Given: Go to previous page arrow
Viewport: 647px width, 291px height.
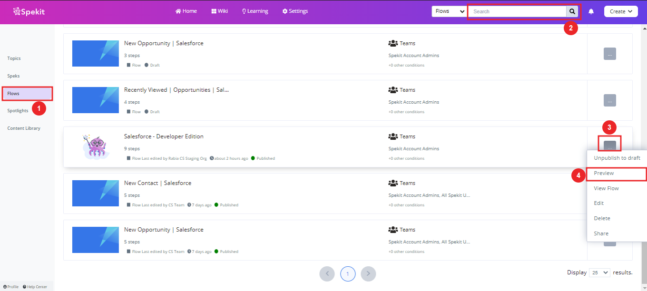Looking at the screenshot, I should [x=327, y=274].
